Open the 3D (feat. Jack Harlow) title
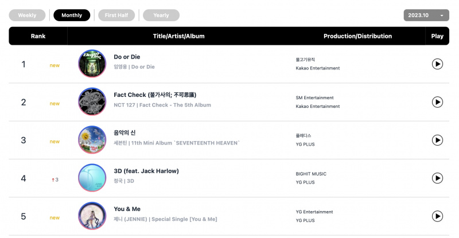Viewport: 459px width, 238px height. (x=146, y=171)
